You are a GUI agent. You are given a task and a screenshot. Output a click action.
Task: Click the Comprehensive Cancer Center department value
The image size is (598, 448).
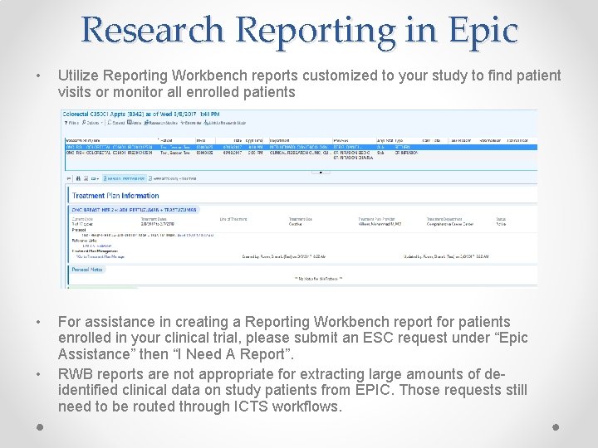point(449,224)
